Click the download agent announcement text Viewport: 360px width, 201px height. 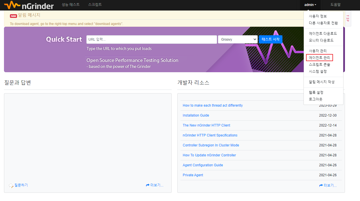pyautogui.click(x=66, y=24)
